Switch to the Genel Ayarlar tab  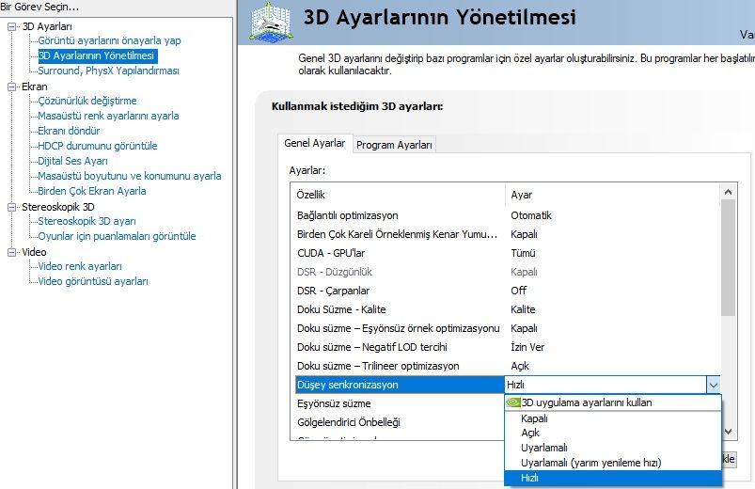tap(314, 143)
